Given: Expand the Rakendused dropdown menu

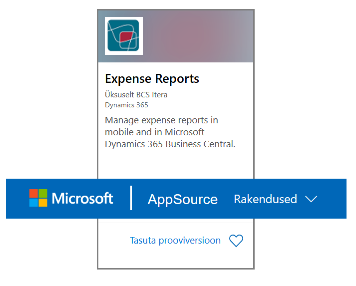Looking at the screenshot, I should (x=276, y=199).
